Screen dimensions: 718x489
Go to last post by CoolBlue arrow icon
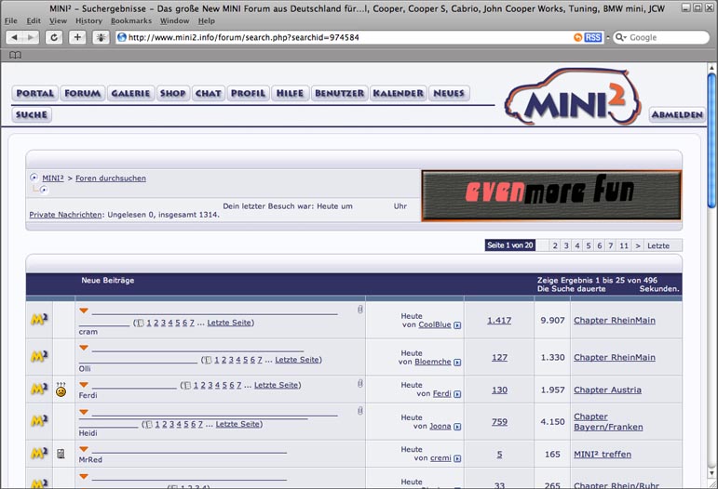coord(458,324)
